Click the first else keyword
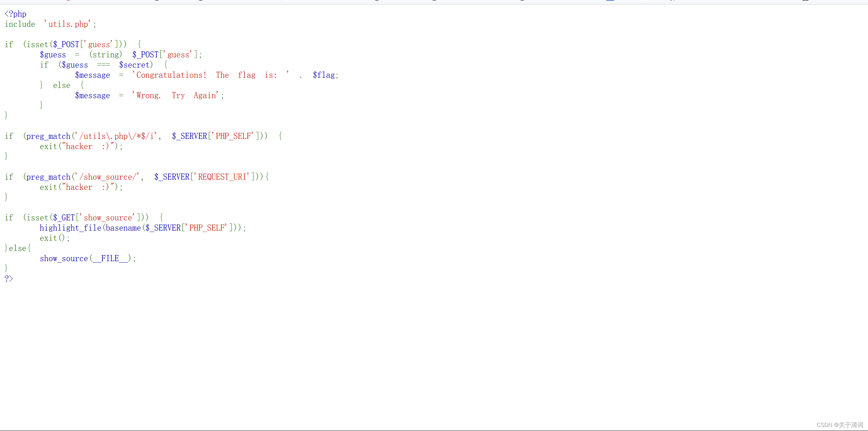868x431 pixels. [61, 85]
